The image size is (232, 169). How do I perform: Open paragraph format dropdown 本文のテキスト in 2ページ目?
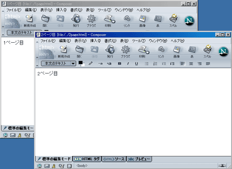58,64
